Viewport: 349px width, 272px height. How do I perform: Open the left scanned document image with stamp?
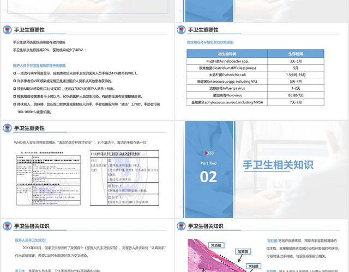click(x=49, y=178)
